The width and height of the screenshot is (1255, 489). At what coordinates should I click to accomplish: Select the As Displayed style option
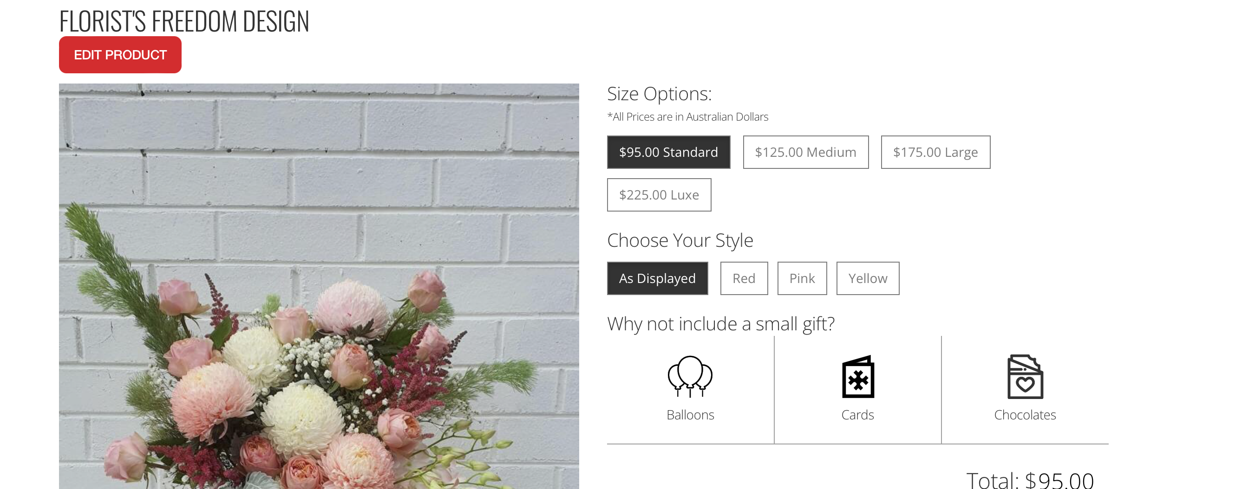tap(657, 278)
